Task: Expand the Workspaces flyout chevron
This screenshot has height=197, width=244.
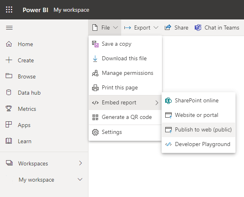Action: pos(80,163)
